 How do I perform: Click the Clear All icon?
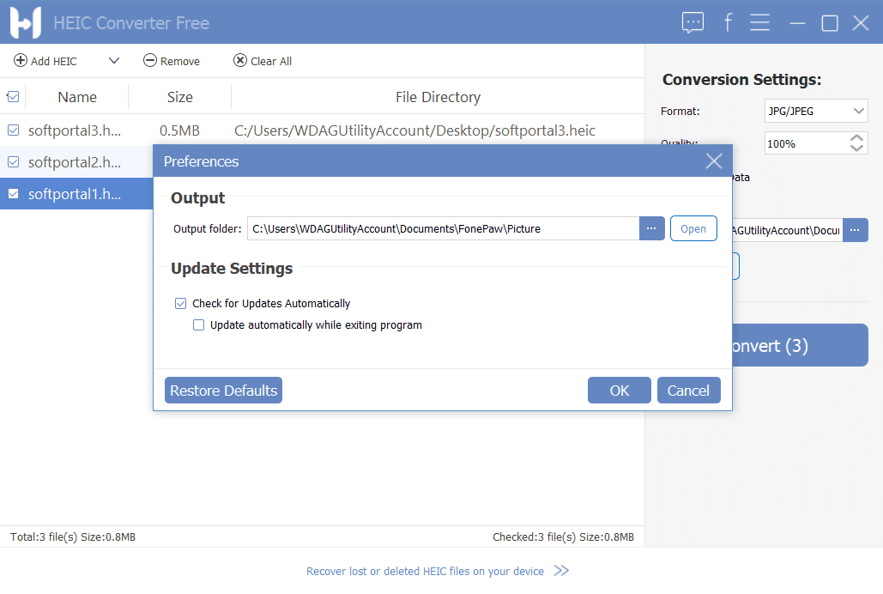pos(240,61)
